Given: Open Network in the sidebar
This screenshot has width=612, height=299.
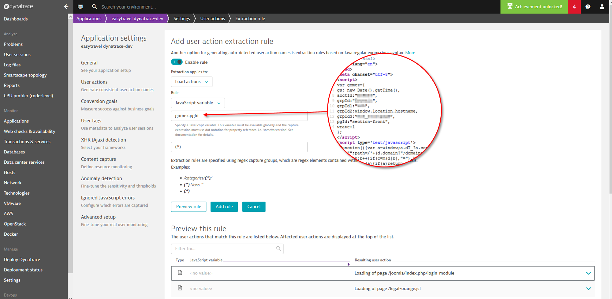Looking at the screenshot, I should click(x=13, y=183).
